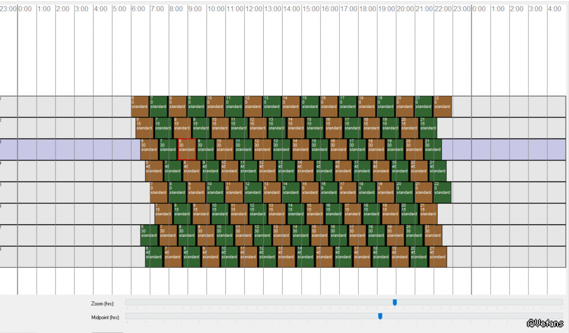The width and height of the screenshot is (569, 333).
Task: Click the brown 6:00 block in row 1
Action: (140, 106)
